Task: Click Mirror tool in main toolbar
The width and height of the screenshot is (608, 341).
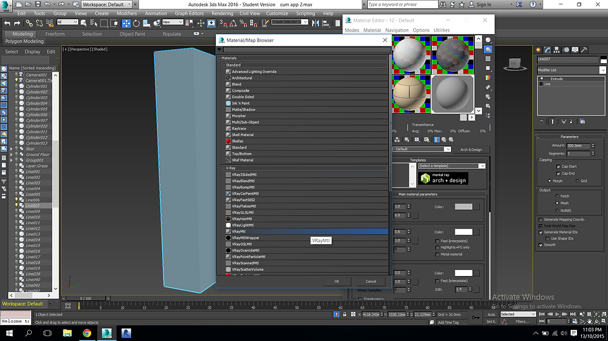Action: pos(315,23)
